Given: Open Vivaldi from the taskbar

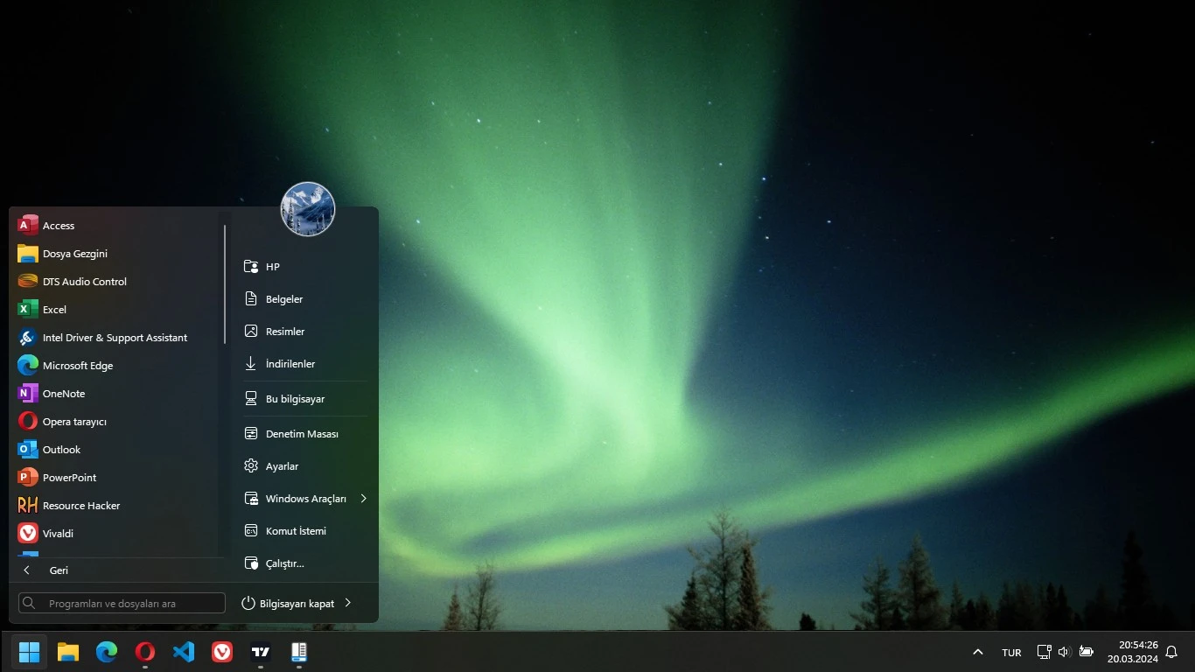Looking at the screenshot, I should pos(222,652).
